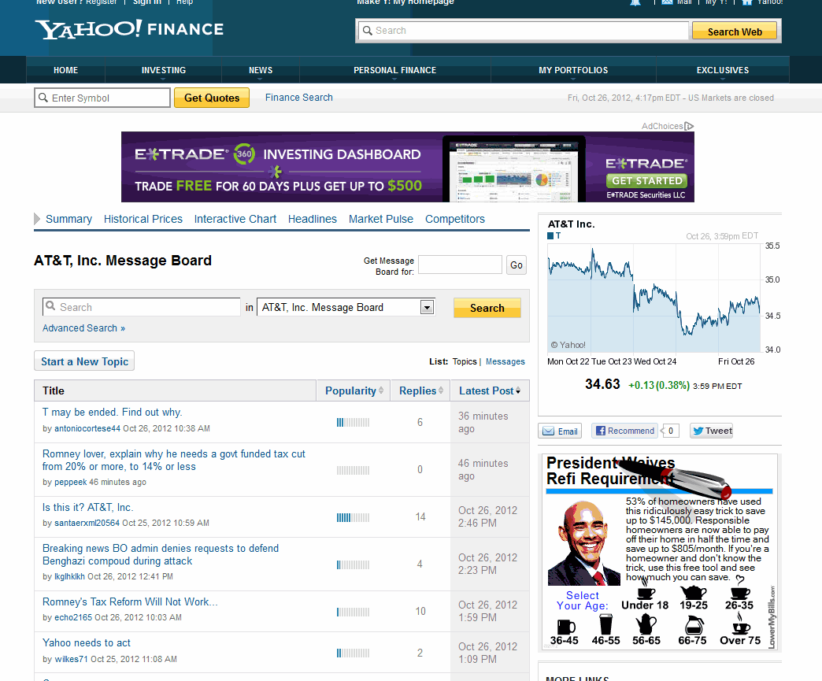
Task: Click the Facebook Recommend button
Action: pyautogui.click(x=625, y=431)
